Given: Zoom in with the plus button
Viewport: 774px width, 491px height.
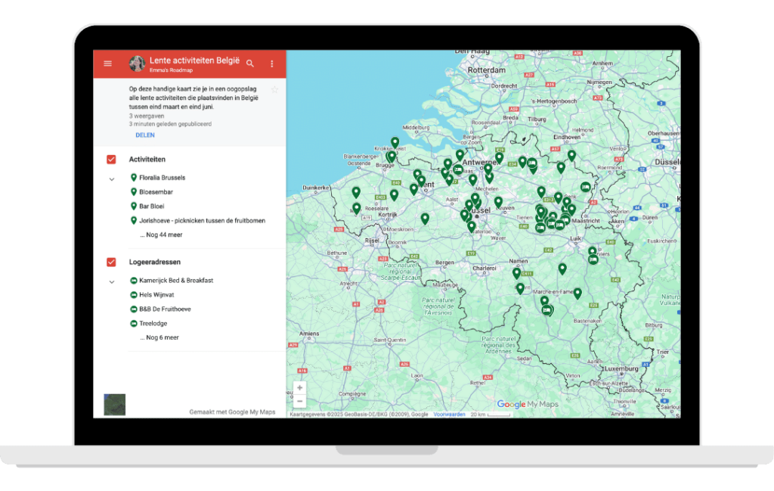Looking at the screenshot, I should coord(299,387).
